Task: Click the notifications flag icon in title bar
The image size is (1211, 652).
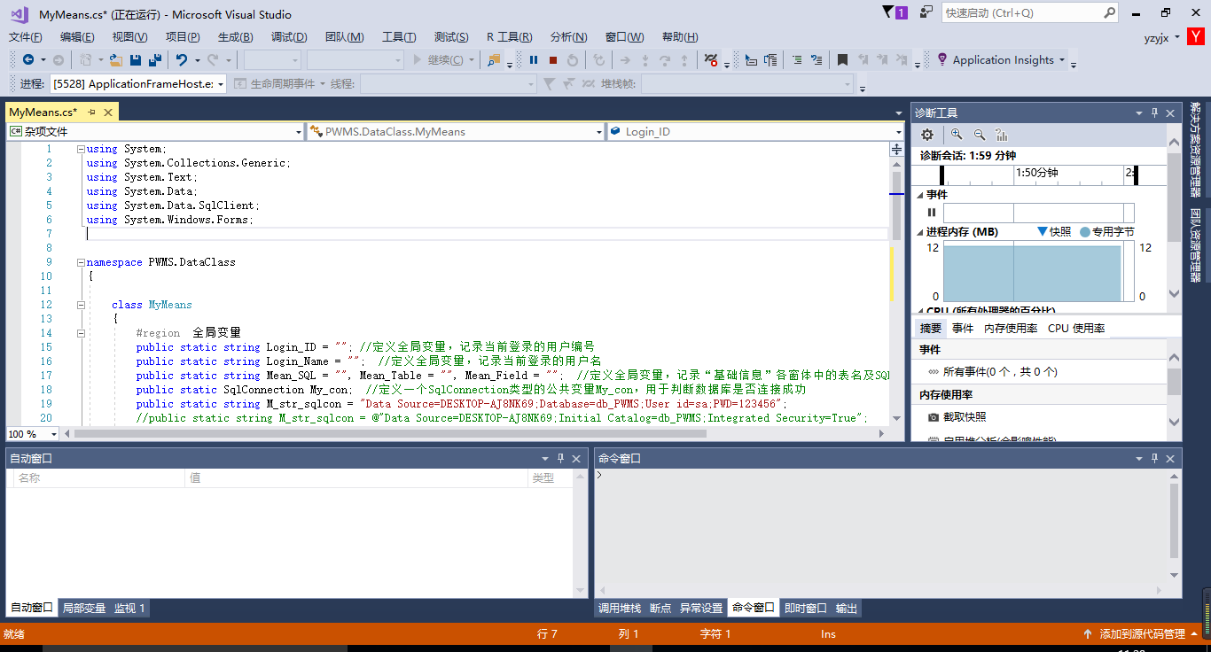Action: (889, 12)
